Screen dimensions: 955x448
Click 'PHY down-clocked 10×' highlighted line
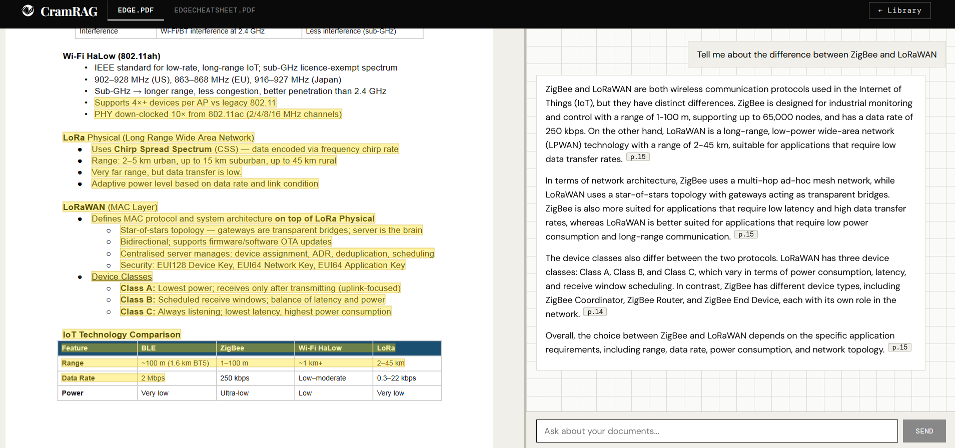[218, 114]
